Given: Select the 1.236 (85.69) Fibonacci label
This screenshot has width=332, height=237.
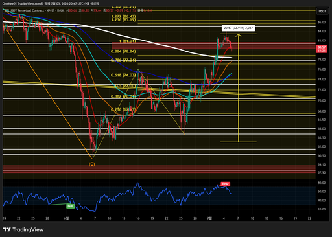Looking at the screenshot, I should click(123, 20).
